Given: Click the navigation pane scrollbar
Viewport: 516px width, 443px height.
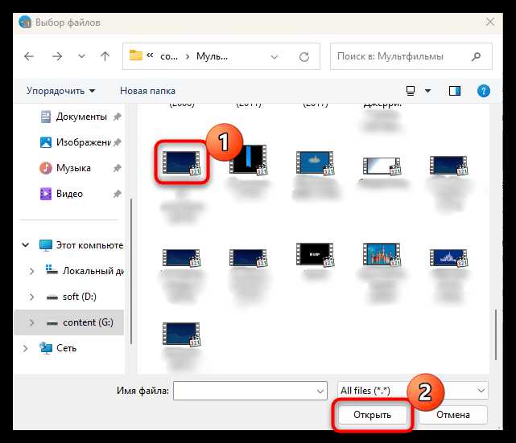Looking at the screenshot, I should 131,271.
